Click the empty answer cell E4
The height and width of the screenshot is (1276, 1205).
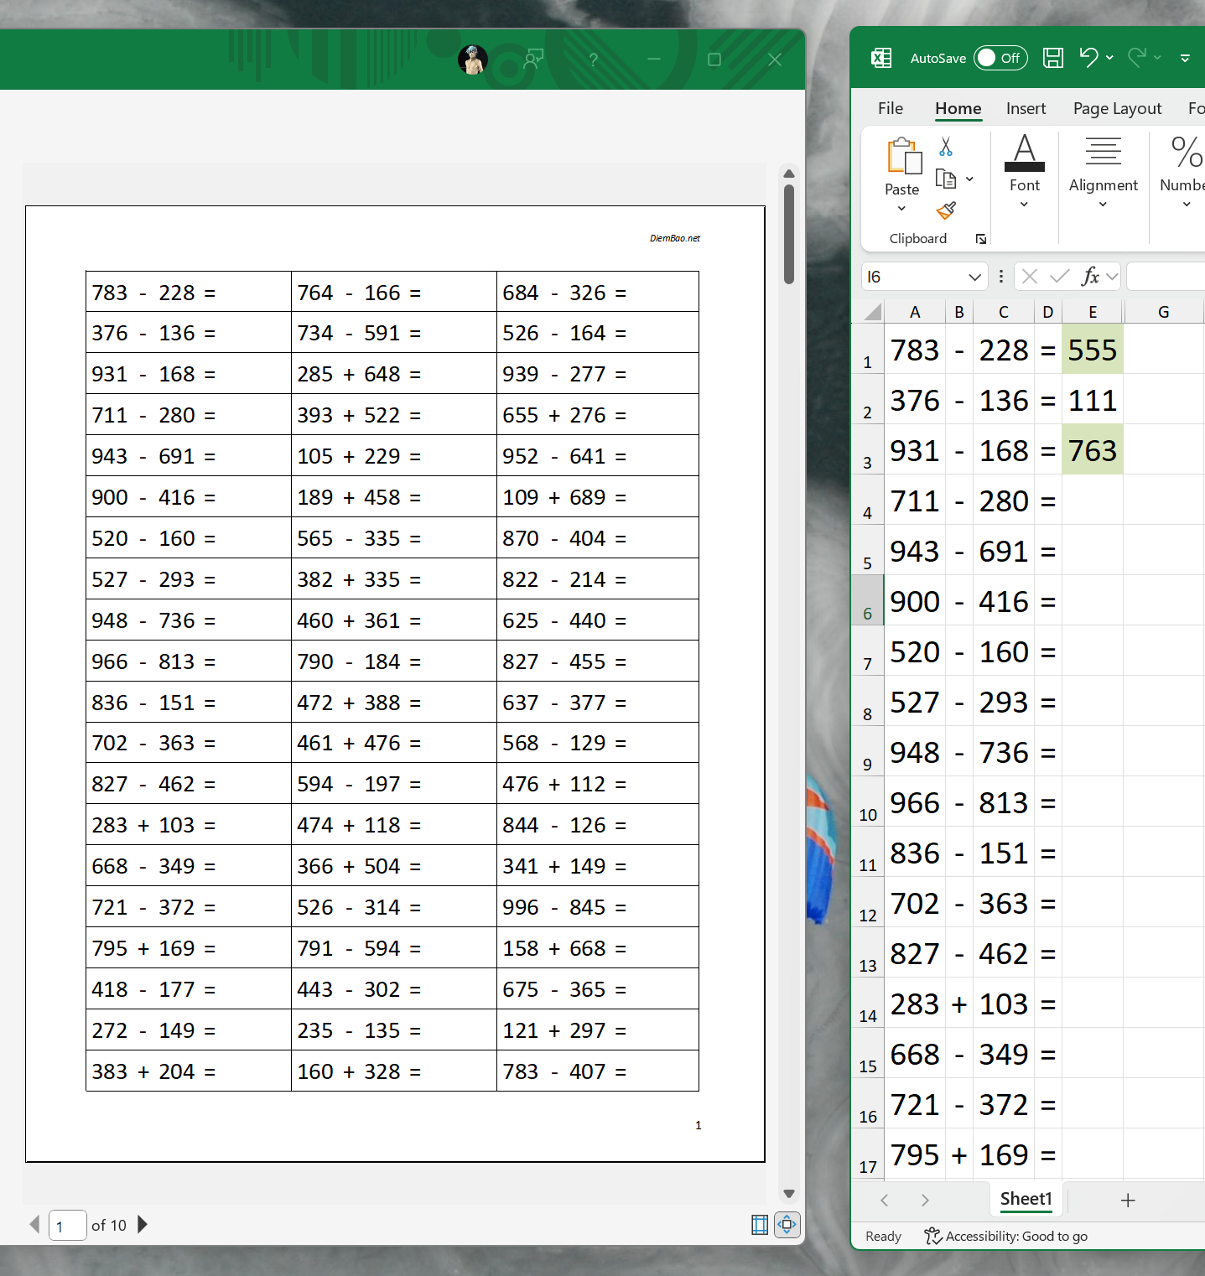(1093, 500)
